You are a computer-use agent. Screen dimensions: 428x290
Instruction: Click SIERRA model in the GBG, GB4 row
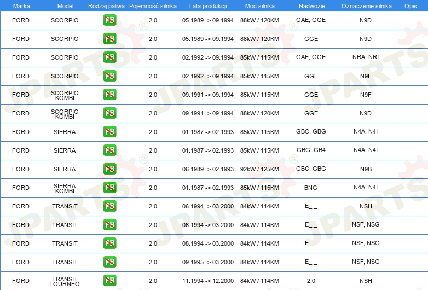click(65, 150)
